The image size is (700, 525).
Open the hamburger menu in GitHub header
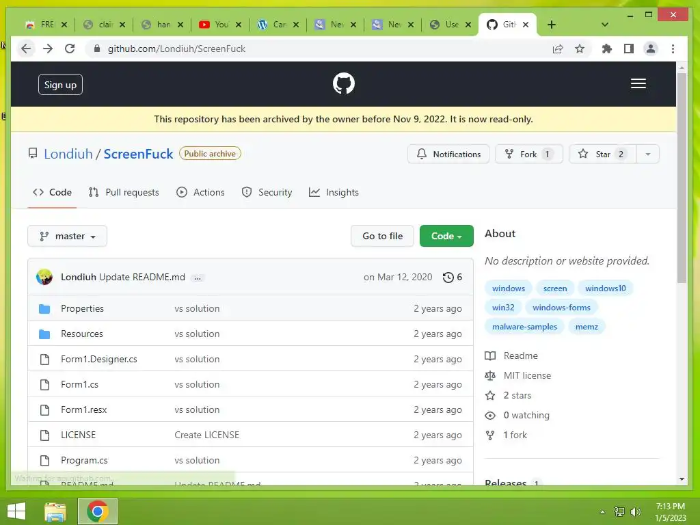tap(638, 83)
